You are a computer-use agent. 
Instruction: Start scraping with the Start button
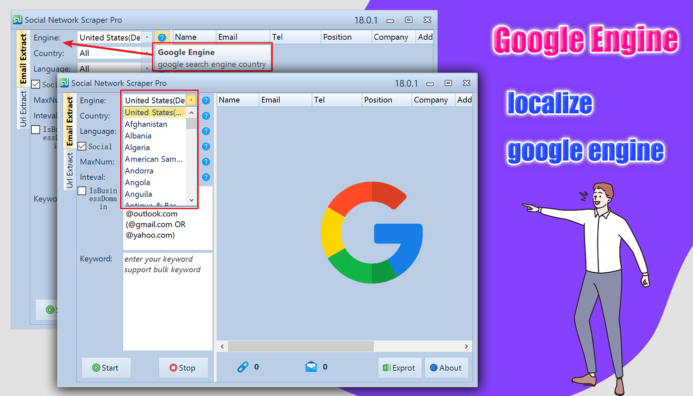(x=106, y=368)
